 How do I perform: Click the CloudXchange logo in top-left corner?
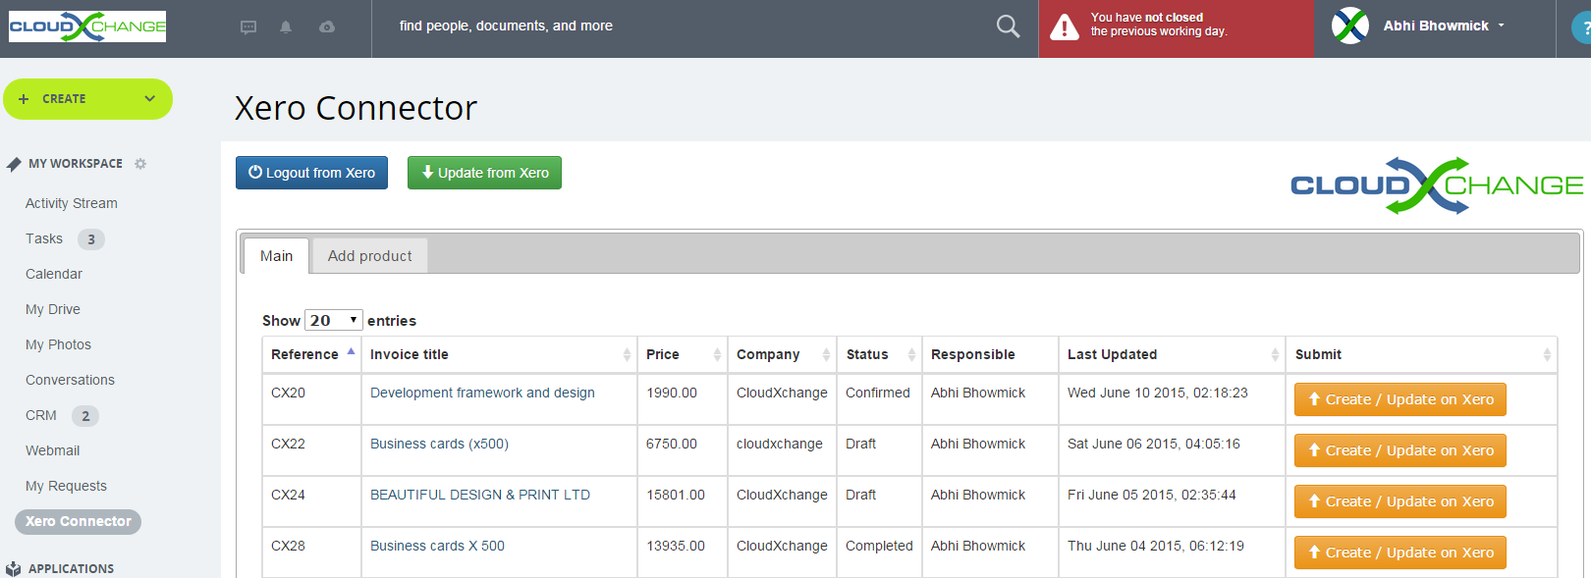87,26
